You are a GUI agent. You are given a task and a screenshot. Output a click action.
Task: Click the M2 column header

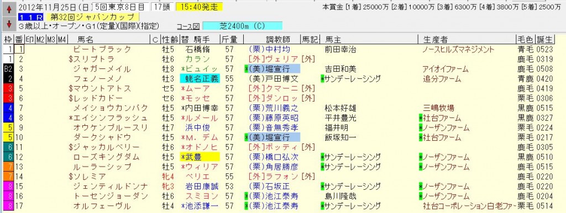(41, 39)
